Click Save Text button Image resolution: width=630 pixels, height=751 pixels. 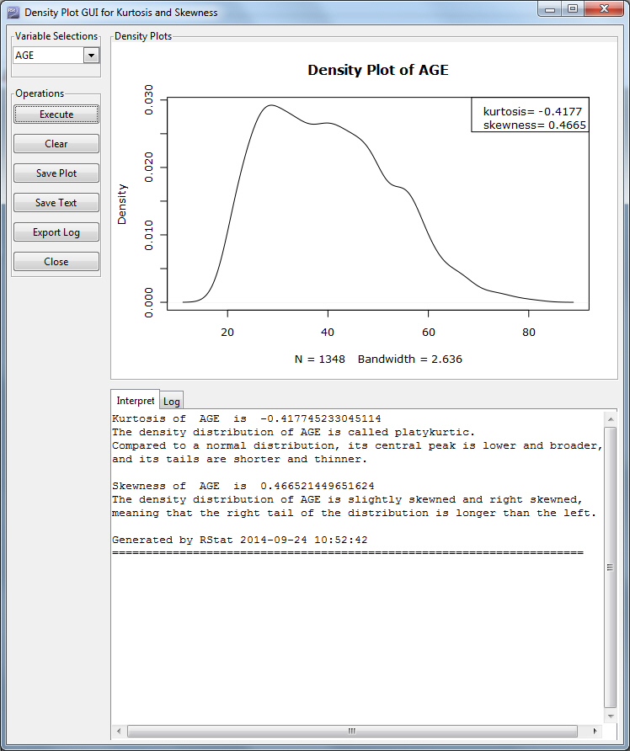coord(56,203)
